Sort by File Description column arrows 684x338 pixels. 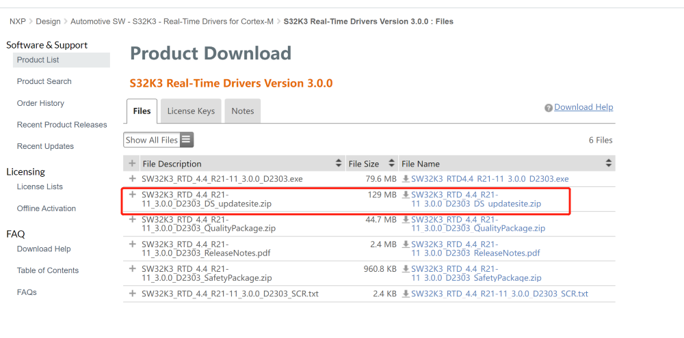click(338, 163)
